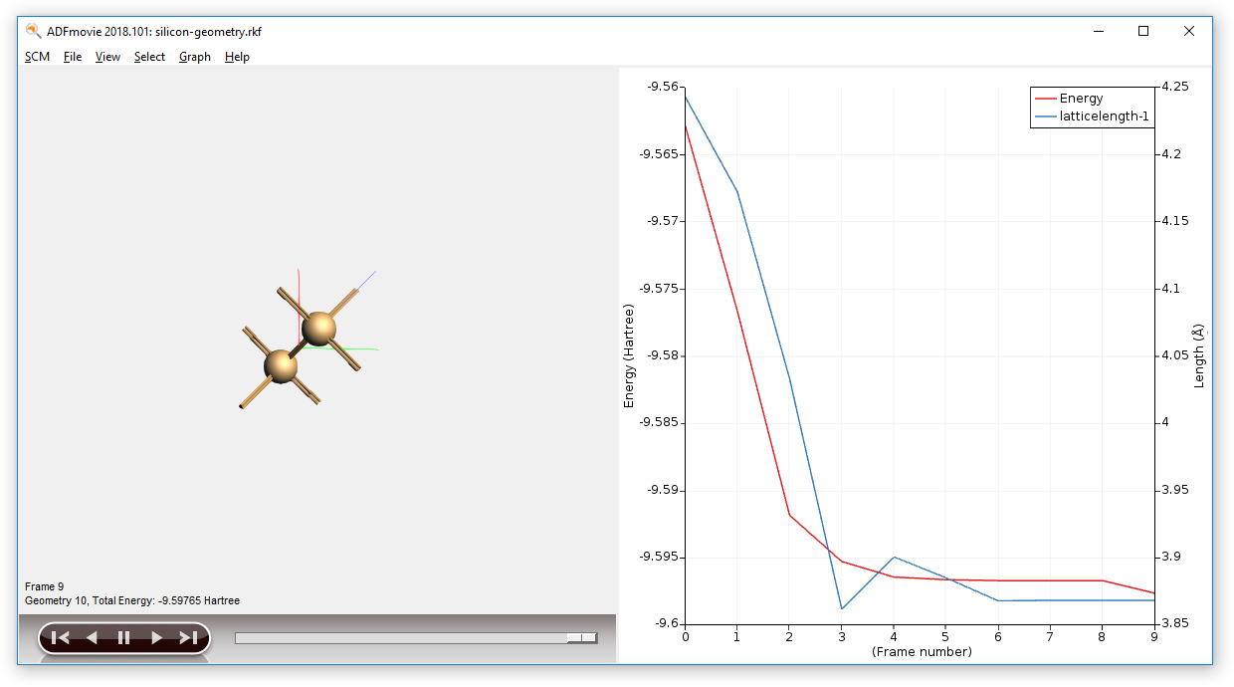
Task: Select the upper right silicon atom
Action: [x=319, y=328]
